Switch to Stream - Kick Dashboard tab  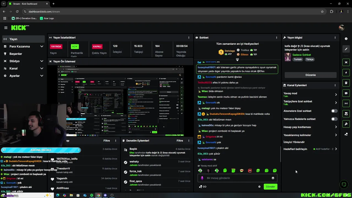tap(28, 4)
